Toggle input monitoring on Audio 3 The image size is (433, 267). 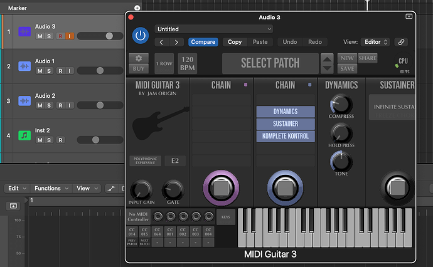[69, 36]
